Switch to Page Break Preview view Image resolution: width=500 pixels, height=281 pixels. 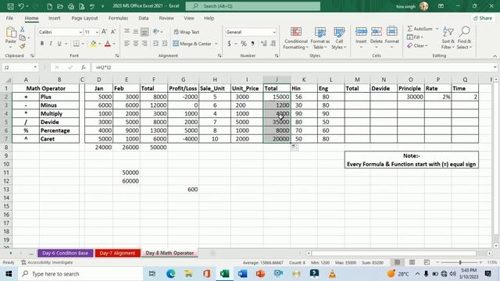point(427,262)
